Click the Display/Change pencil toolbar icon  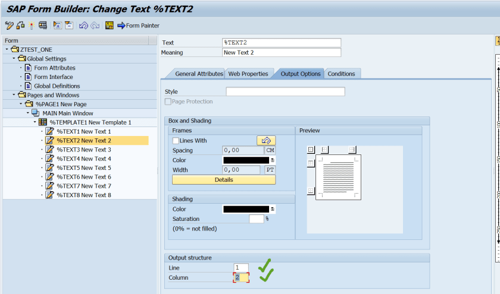click(9, 26)
